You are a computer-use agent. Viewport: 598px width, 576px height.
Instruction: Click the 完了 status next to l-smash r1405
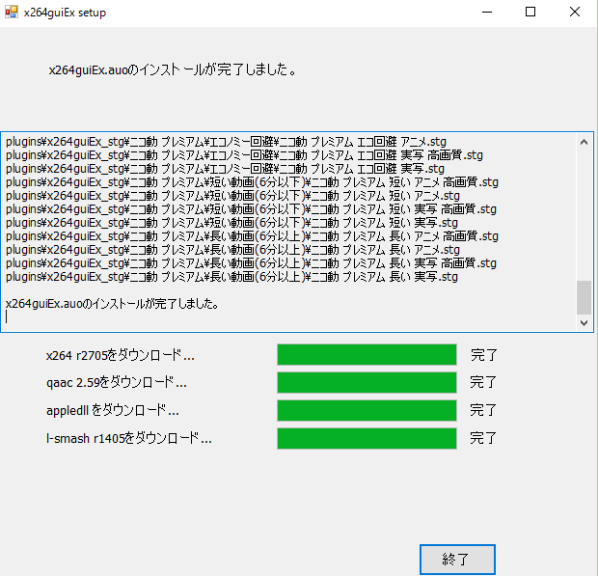pyautogui.click(x=483, y=439)
